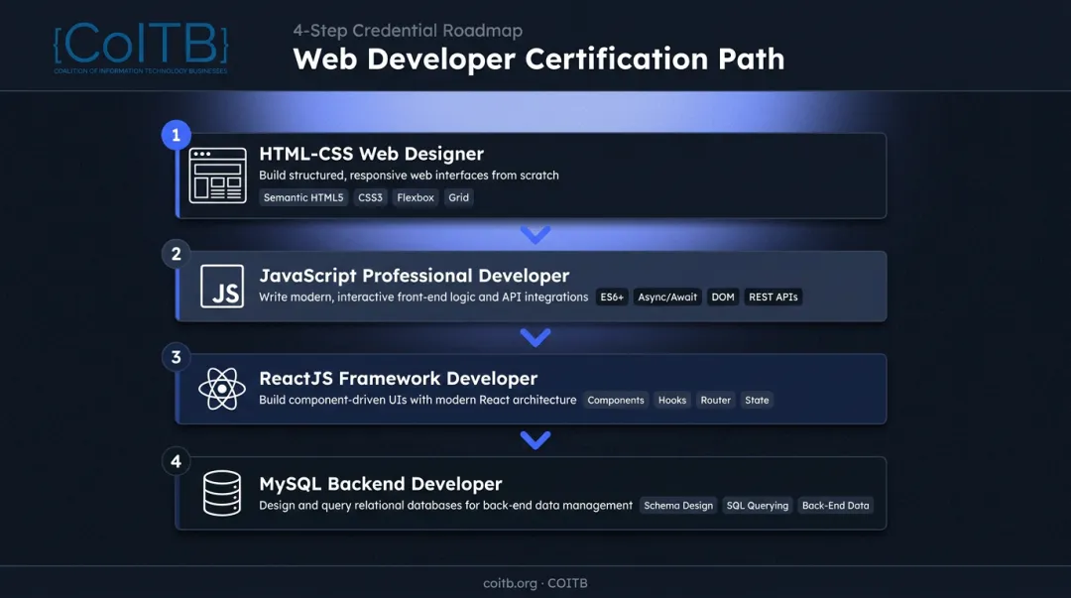Click the JavaScript Professional Developer title
The width and height of the screenshot is (1071, 598).
[x=414, y=276]
